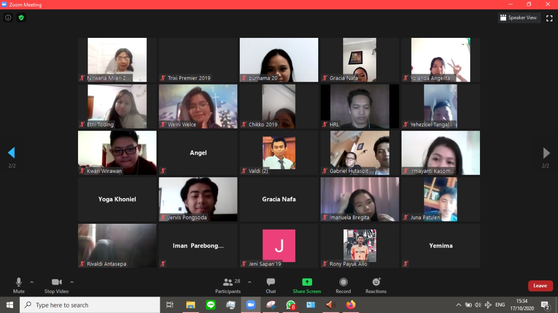
Task: Switch to Speaker View
Action: pyautogui.click(x=519, y=18)
